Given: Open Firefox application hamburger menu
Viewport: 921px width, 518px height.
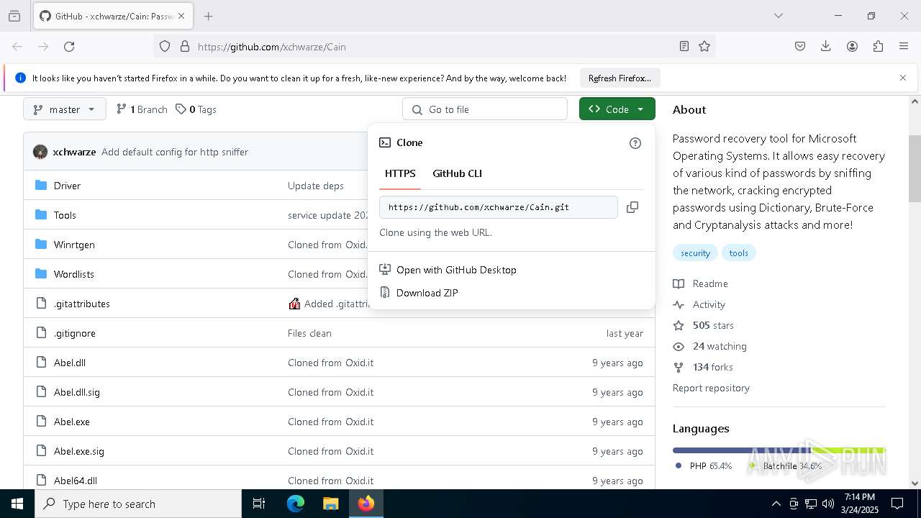Looking at the screenshot, I should (904, 46).
